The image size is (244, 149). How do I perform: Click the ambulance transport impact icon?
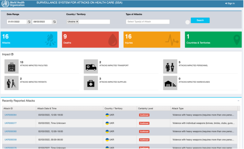[91, 66]
